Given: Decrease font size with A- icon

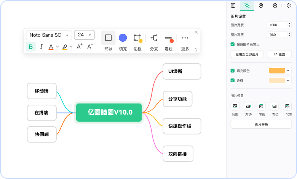Looking at the screenshot, I should point(90,46).
